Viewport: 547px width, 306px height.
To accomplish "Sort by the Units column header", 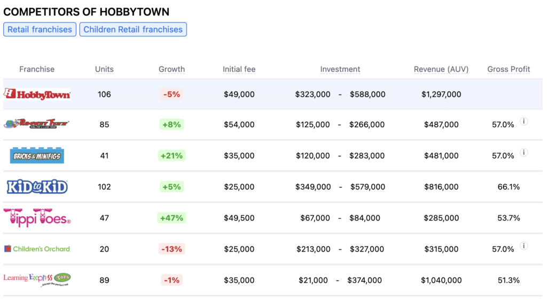I will point(104,69).
